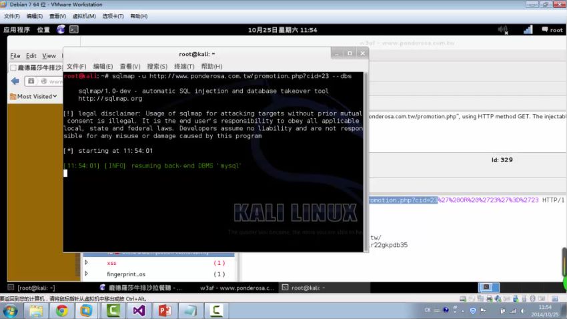
Task: Go back with Iceweasel's blue arrow
Action: click(x=15, y=81)
